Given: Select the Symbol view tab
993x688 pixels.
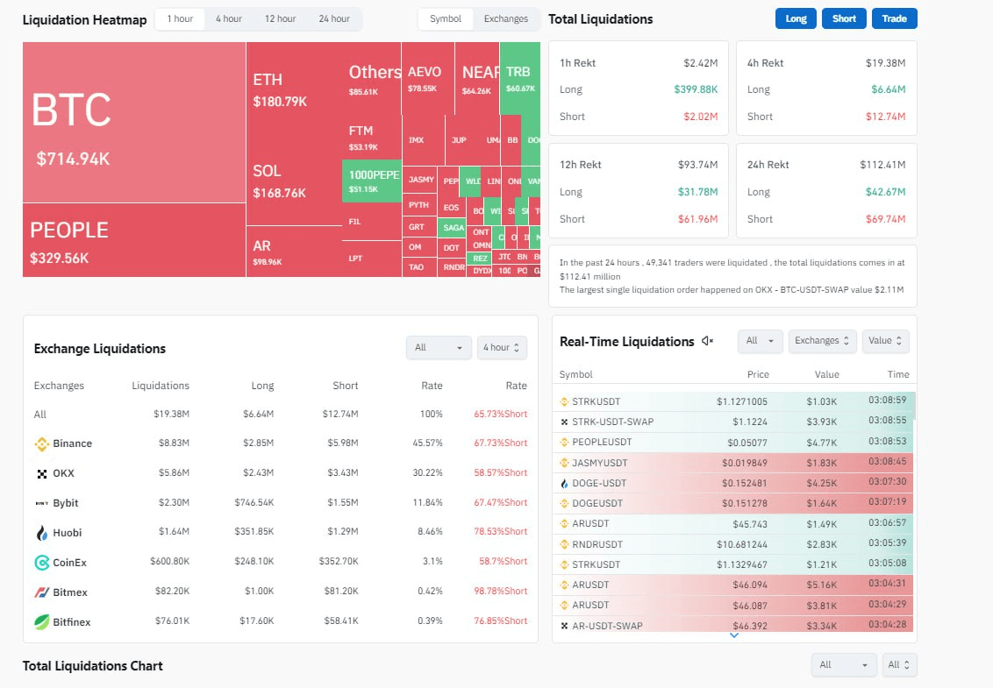Looking at the screenshot, I should coord(446,19).
